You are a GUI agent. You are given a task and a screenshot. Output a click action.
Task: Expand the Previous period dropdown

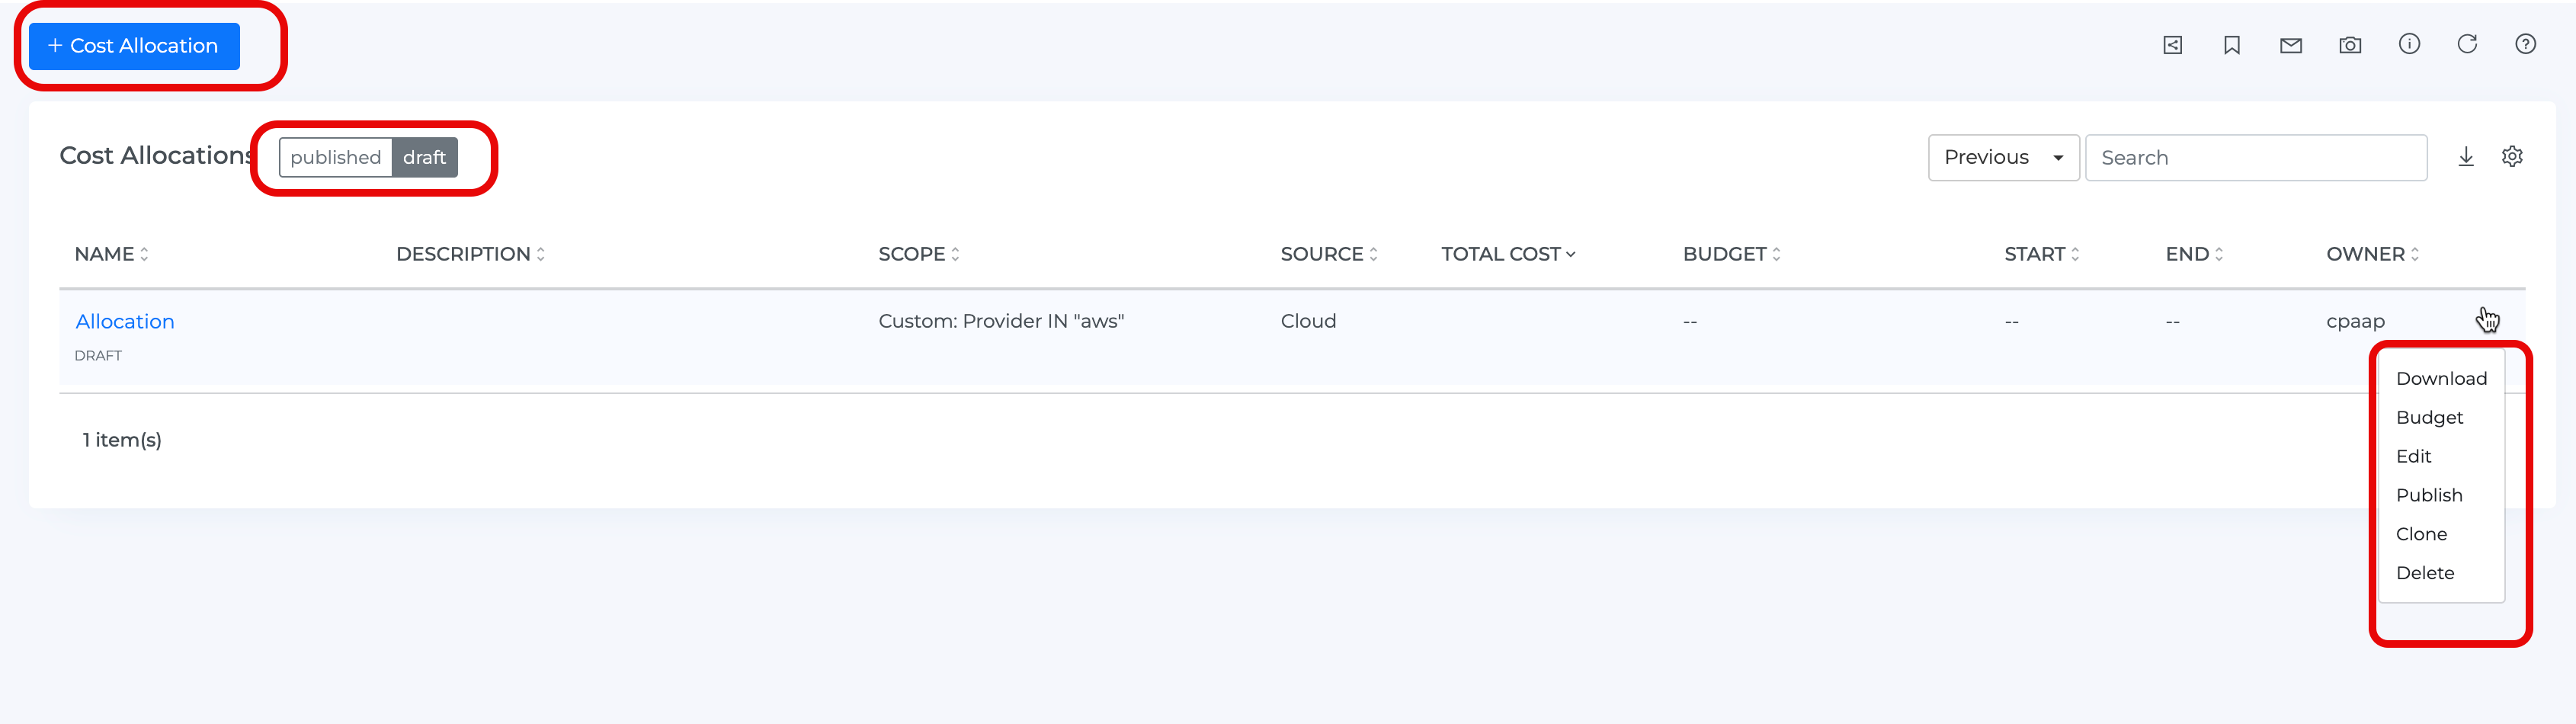2003,158
